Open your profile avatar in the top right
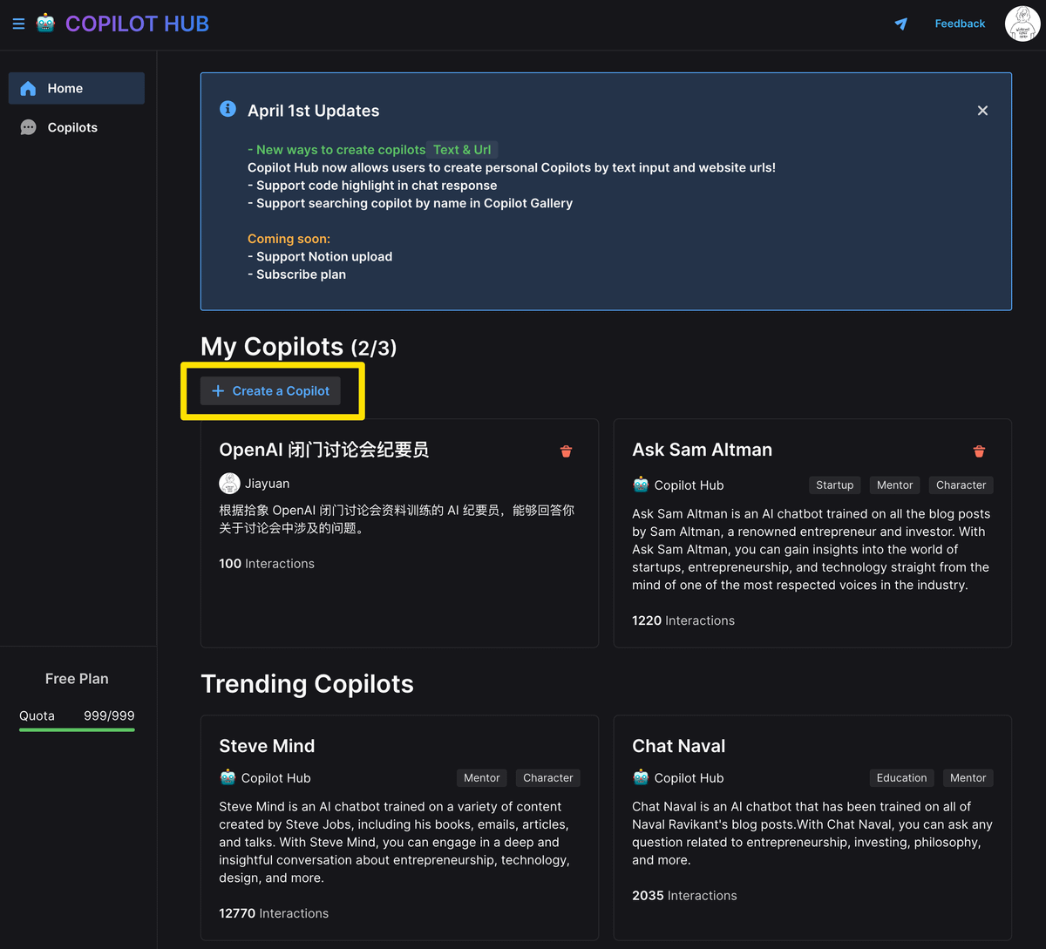 tap(1021, 24)
